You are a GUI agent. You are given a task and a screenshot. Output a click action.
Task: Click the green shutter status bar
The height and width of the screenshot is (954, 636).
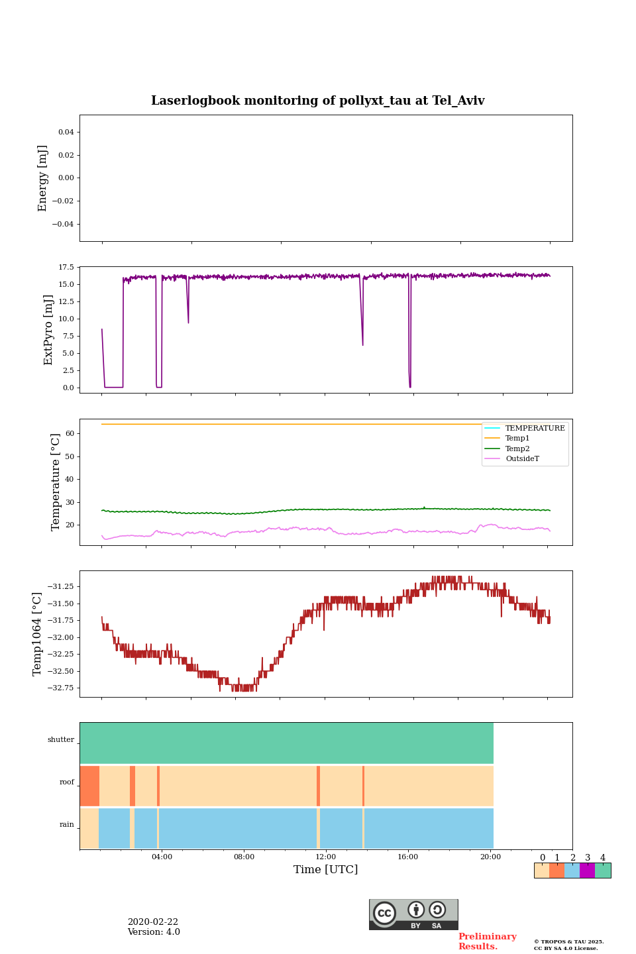[x=287, y=743]
